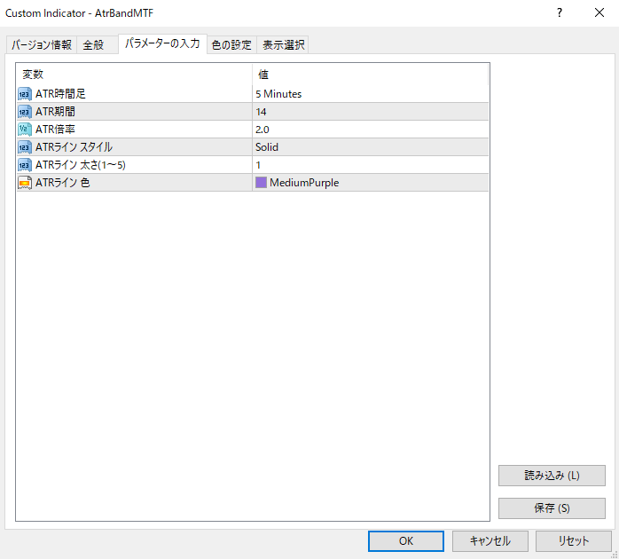Click the integer icon beside ATR期間

point(25,112)
